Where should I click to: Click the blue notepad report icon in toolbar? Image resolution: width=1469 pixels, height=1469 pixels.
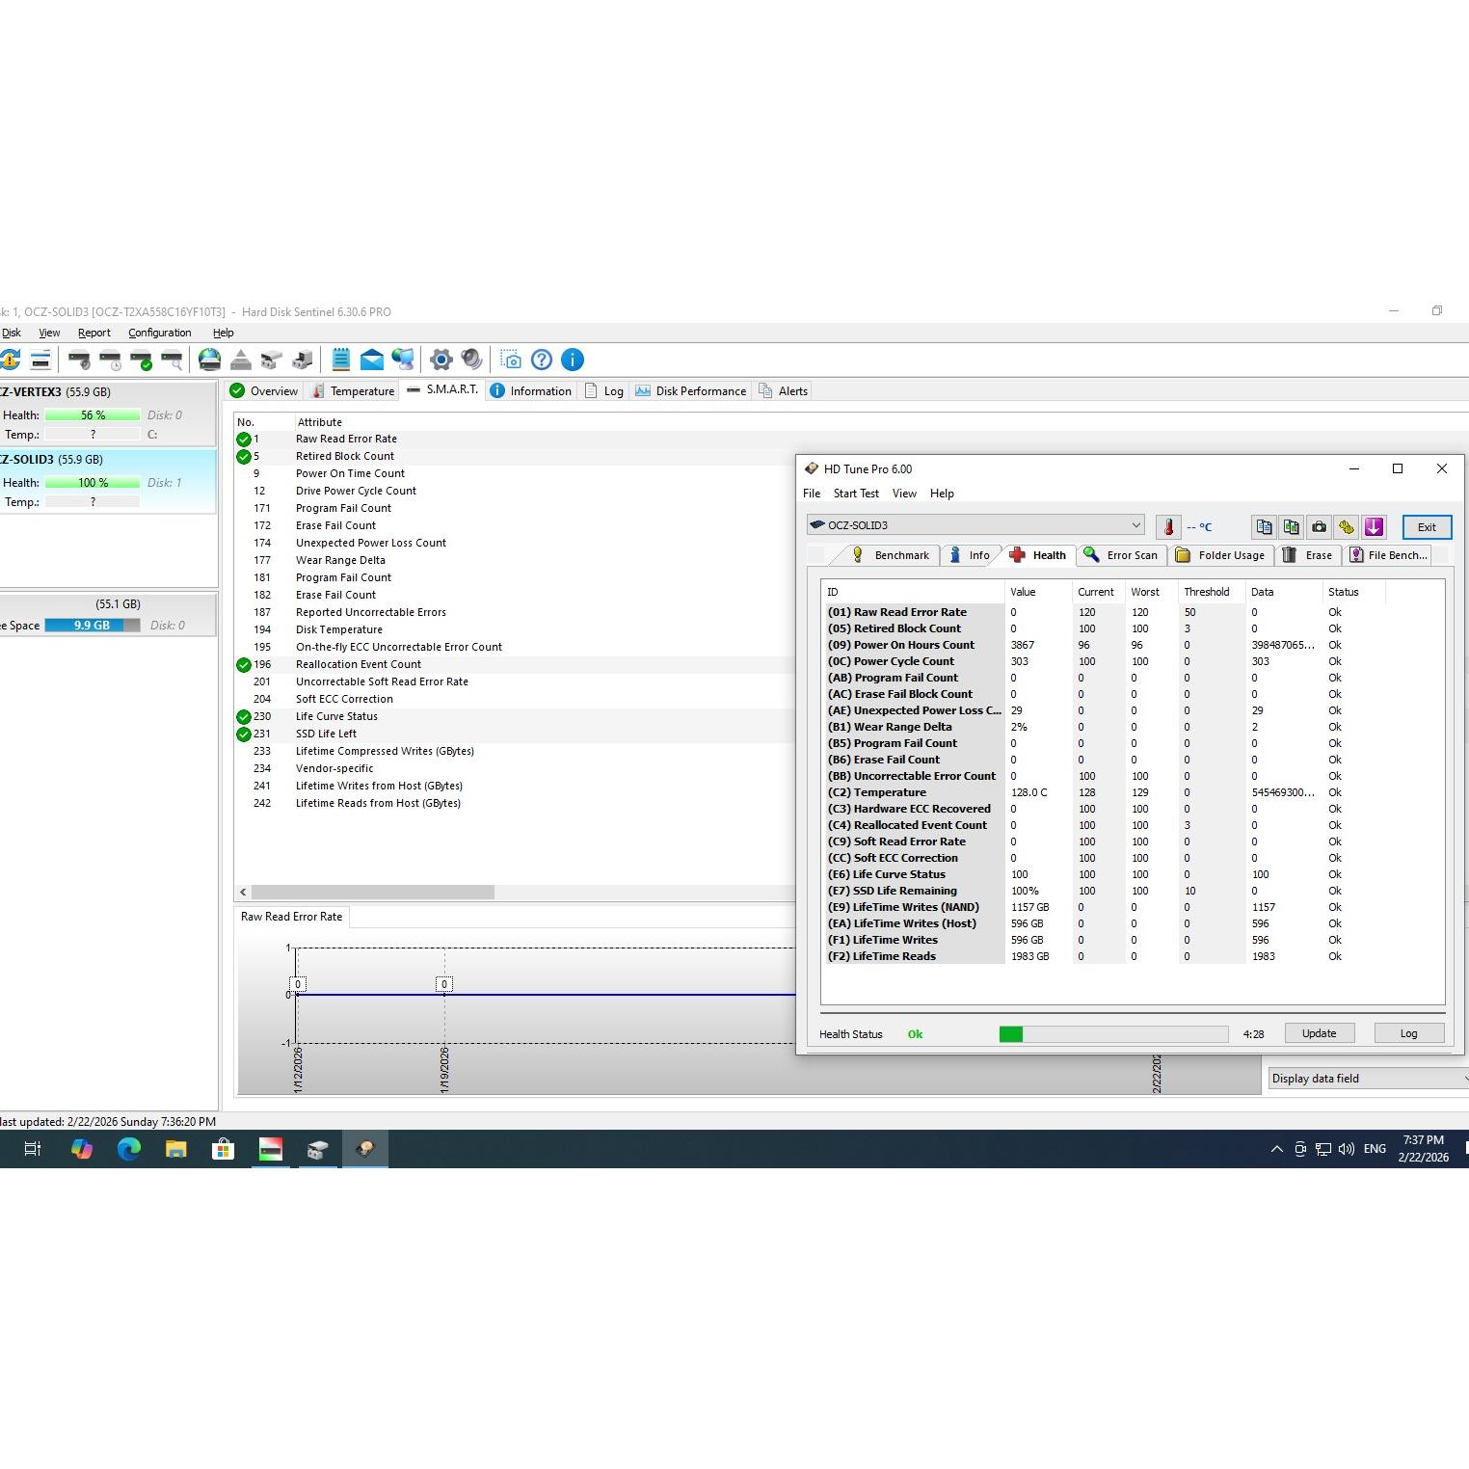pos(340,361)
